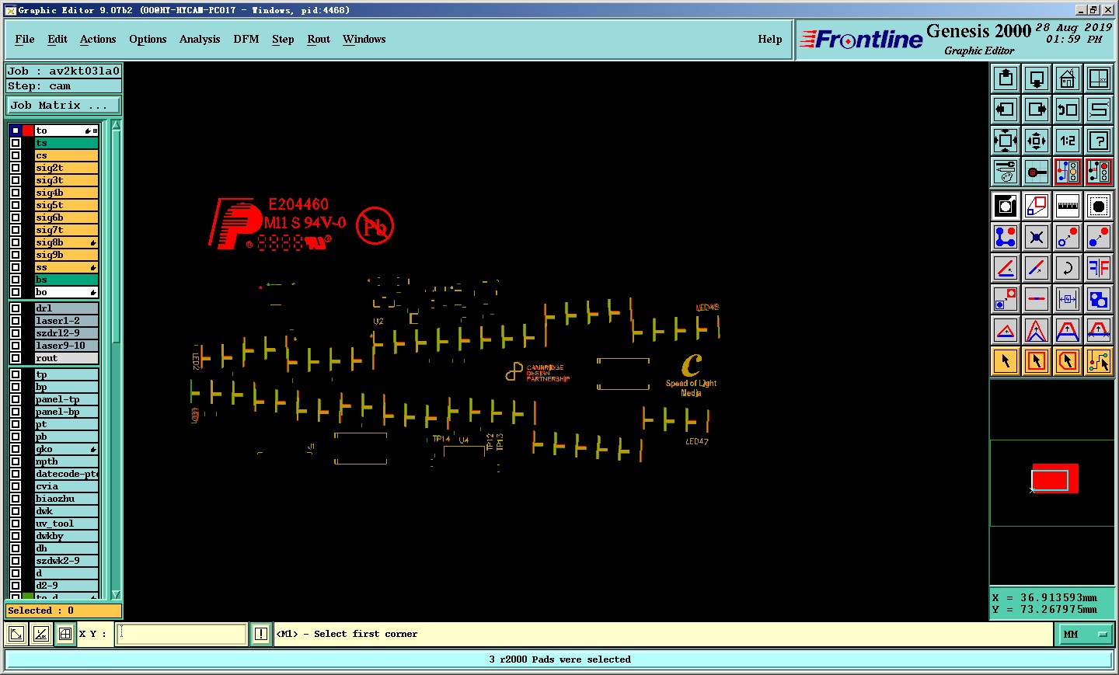This screenshot has height=675, width=1119.
Task: Select the biaozhu layer row
Action: (x=66, y=499)
